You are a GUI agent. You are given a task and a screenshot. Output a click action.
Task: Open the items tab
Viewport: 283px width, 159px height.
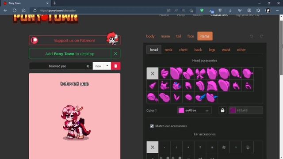click(x=205, y=36)
